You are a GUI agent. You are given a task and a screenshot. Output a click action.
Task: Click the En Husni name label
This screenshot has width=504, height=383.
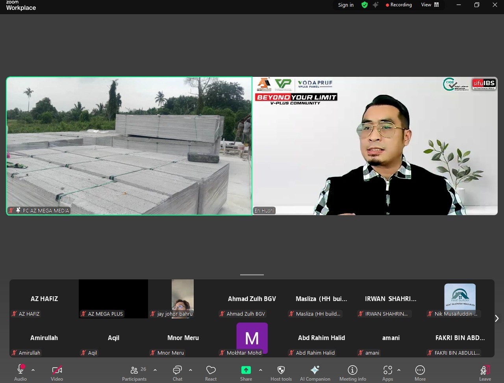tap(264, 211)
